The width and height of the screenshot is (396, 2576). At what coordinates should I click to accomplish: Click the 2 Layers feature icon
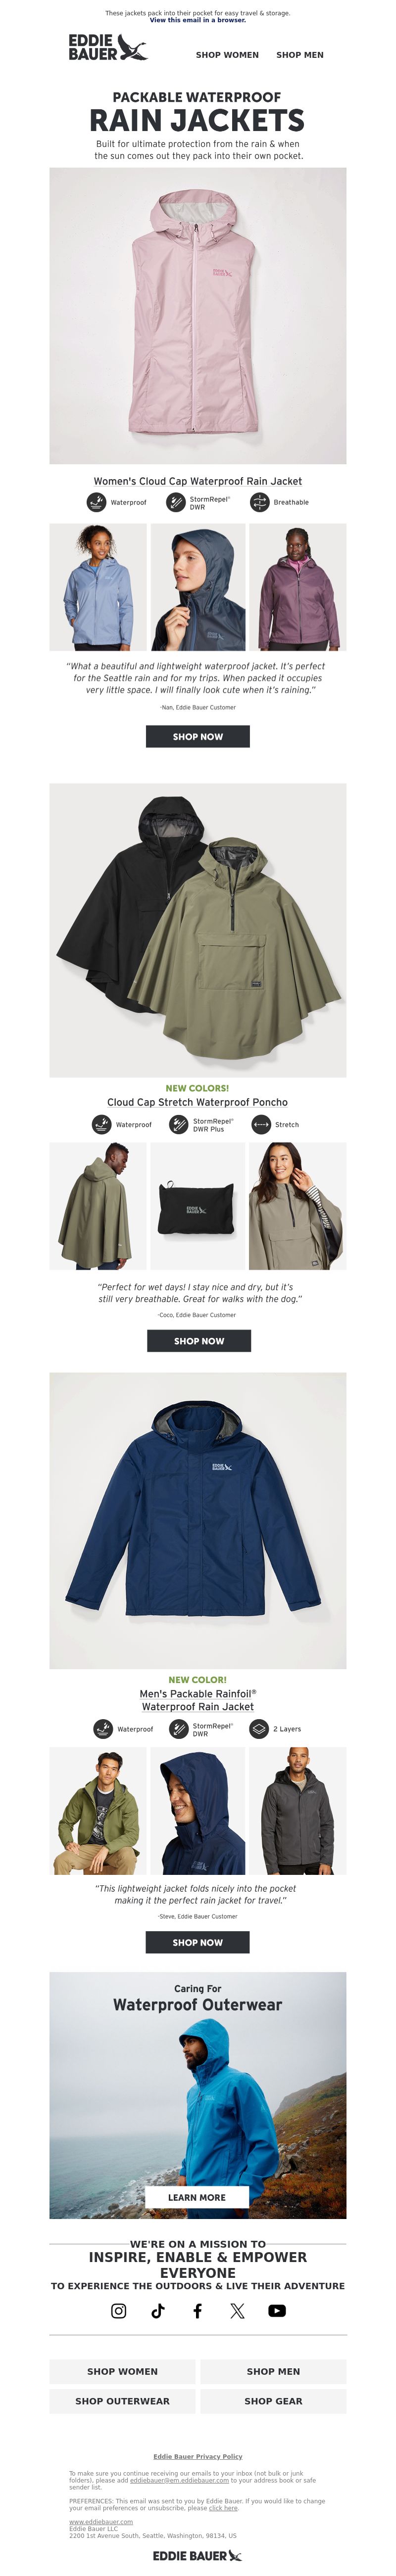click(258, 1728)
